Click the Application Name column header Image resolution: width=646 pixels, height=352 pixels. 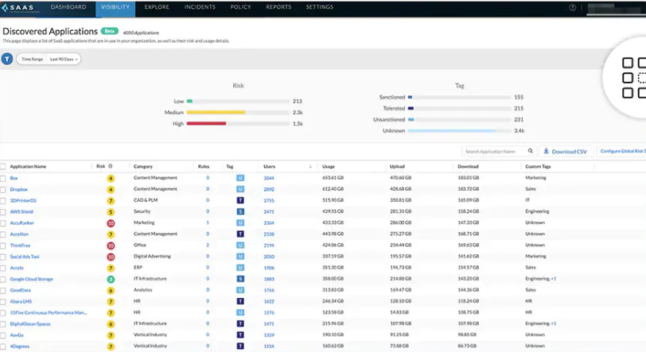pos(28,167)
